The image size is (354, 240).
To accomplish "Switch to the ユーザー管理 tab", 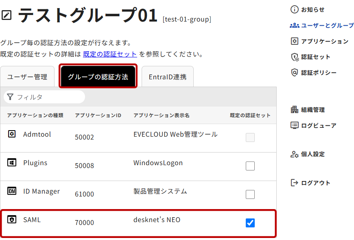I will (27, 76).
